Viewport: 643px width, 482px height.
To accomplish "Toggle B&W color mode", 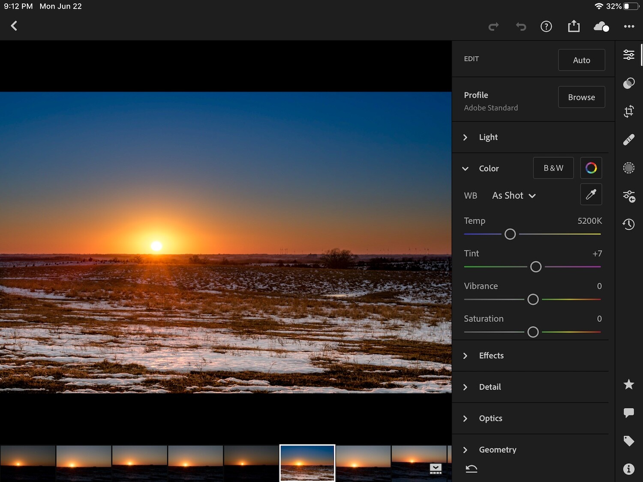I will (x=553, y=168).
